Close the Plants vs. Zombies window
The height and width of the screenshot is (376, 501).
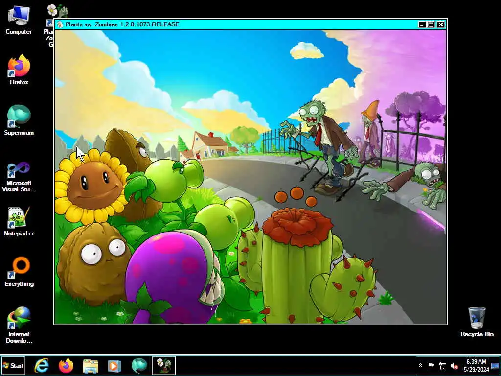click(441, 24)
